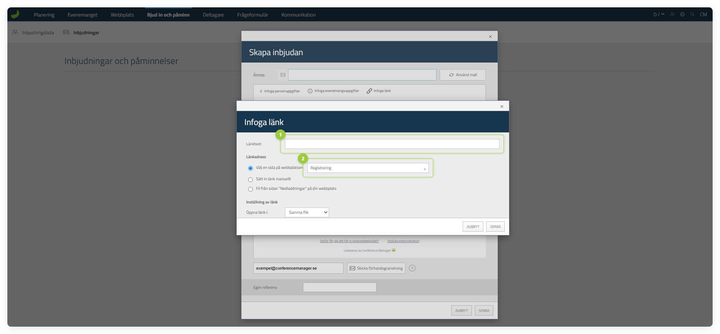Choose the 'Fil från sidan Nedladdningar' radio option

point(250,189)
